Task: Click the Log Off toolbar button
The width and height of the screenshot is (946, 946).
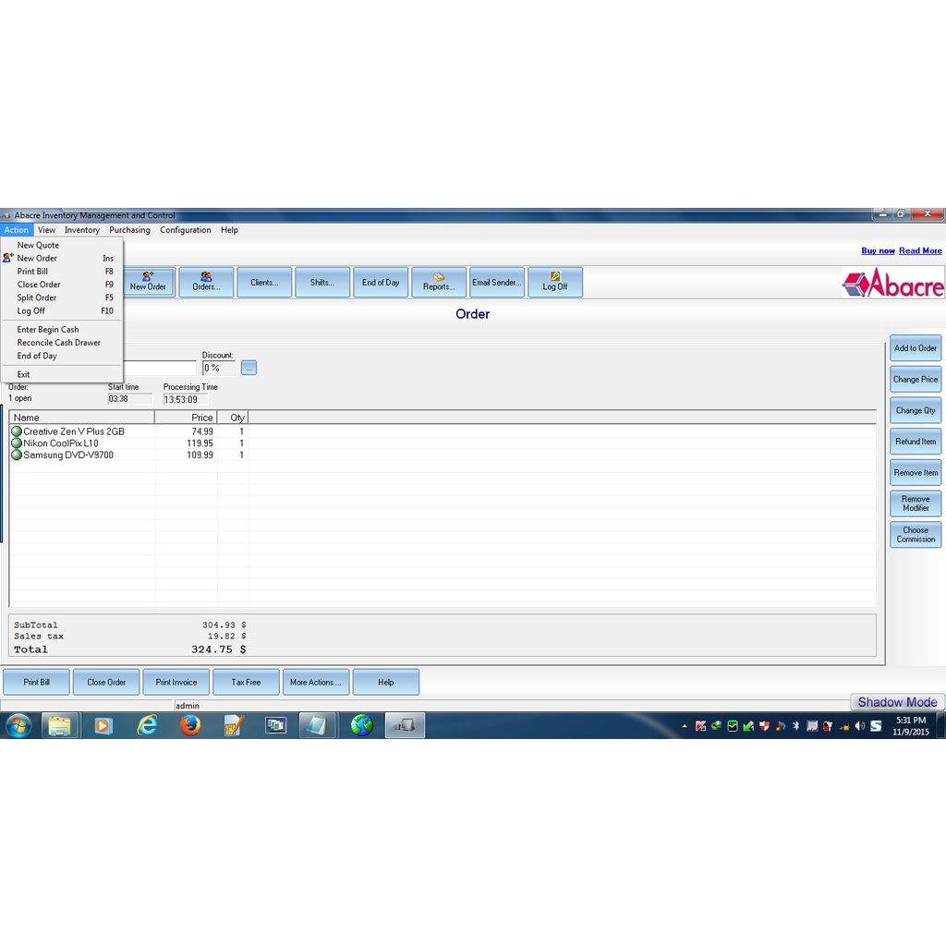Action: [555, 283]
